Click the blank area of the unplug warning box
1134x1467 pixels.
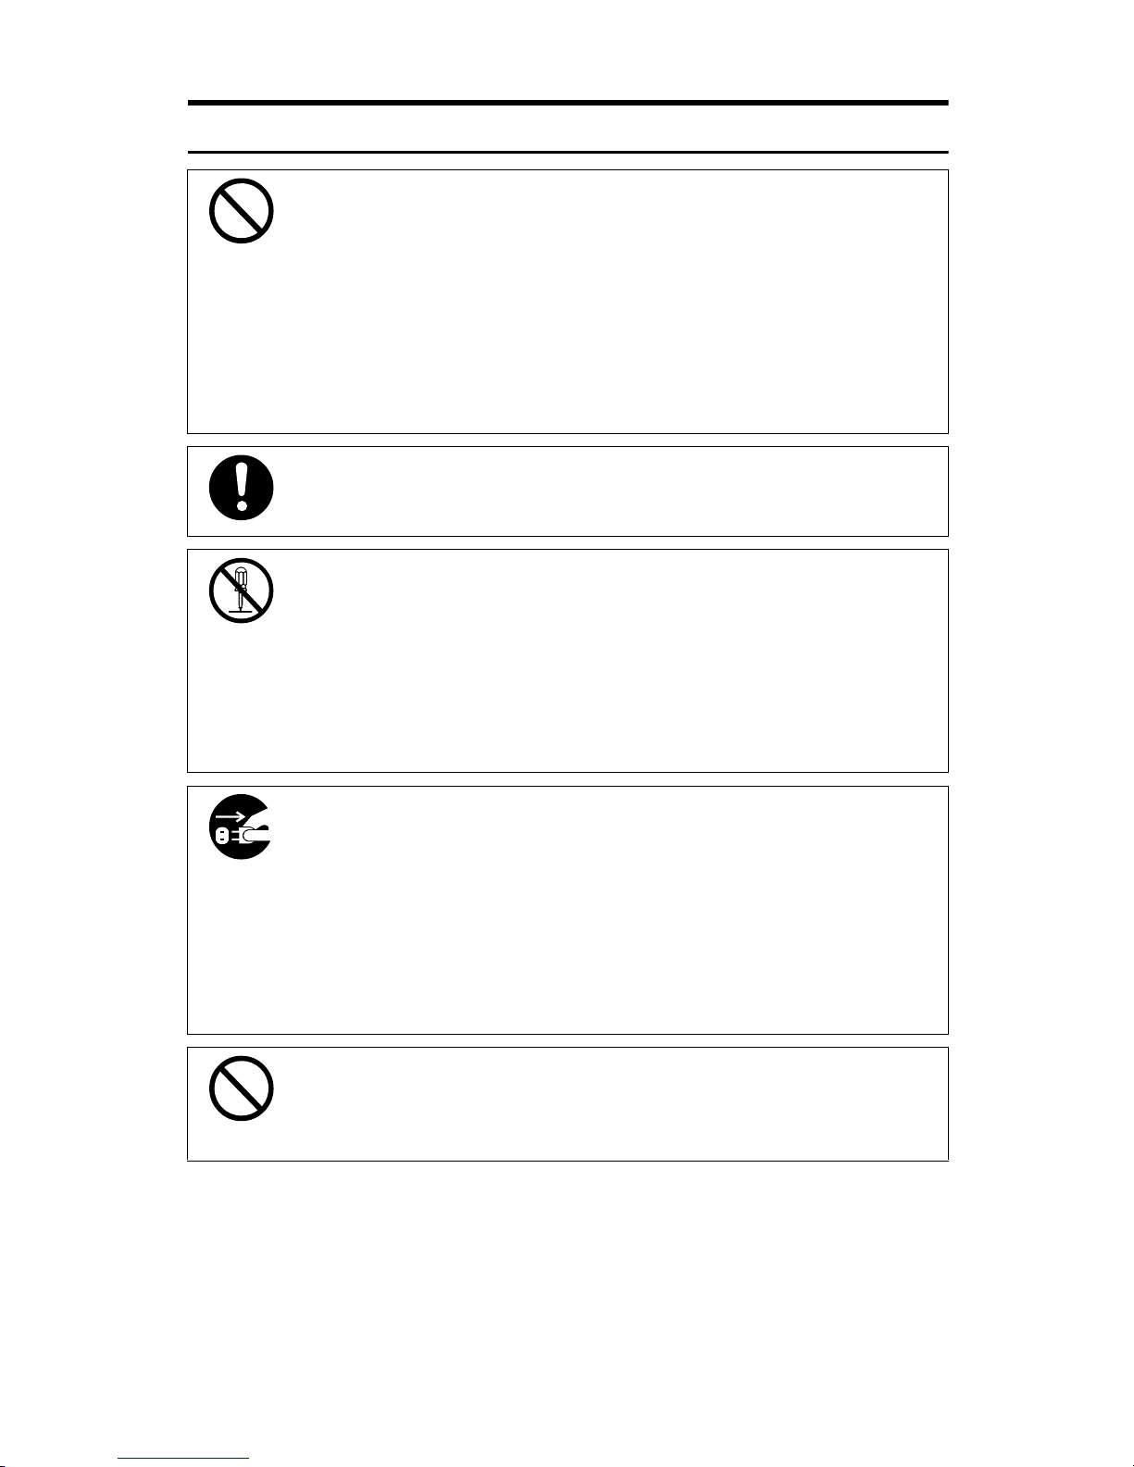tap(602, 912)
